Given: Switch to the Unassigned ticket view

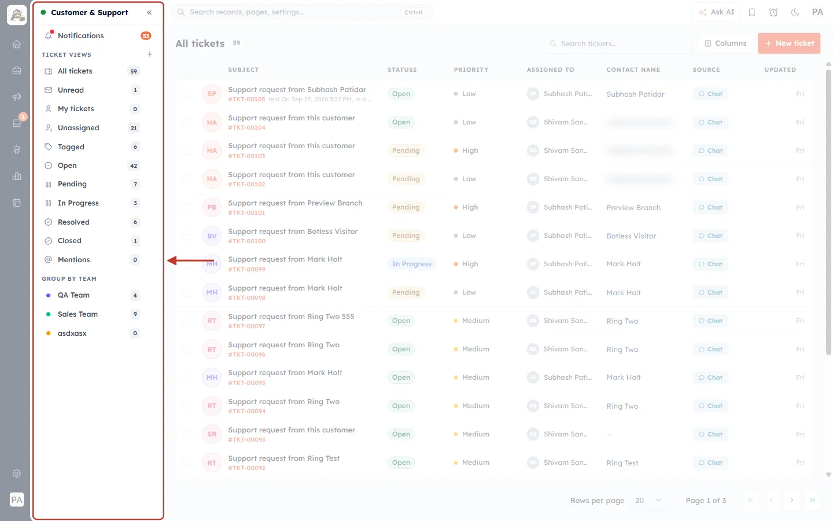Looking at the screenshot, I should coord(93,128).
